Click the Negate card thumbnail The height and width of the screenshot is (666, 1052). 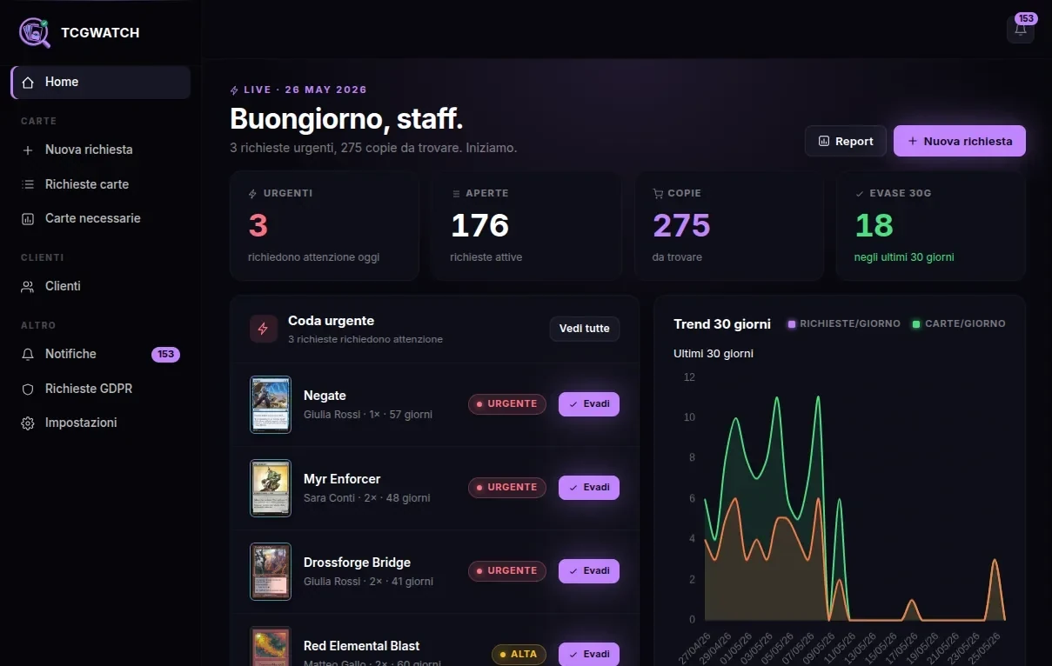coord(271,404)
